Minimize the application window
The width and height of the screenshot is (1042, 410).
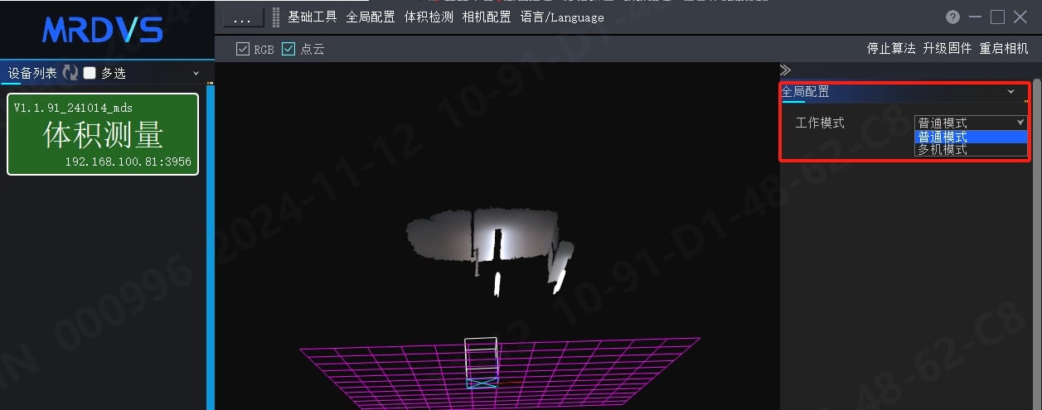[x=976, y=17]
